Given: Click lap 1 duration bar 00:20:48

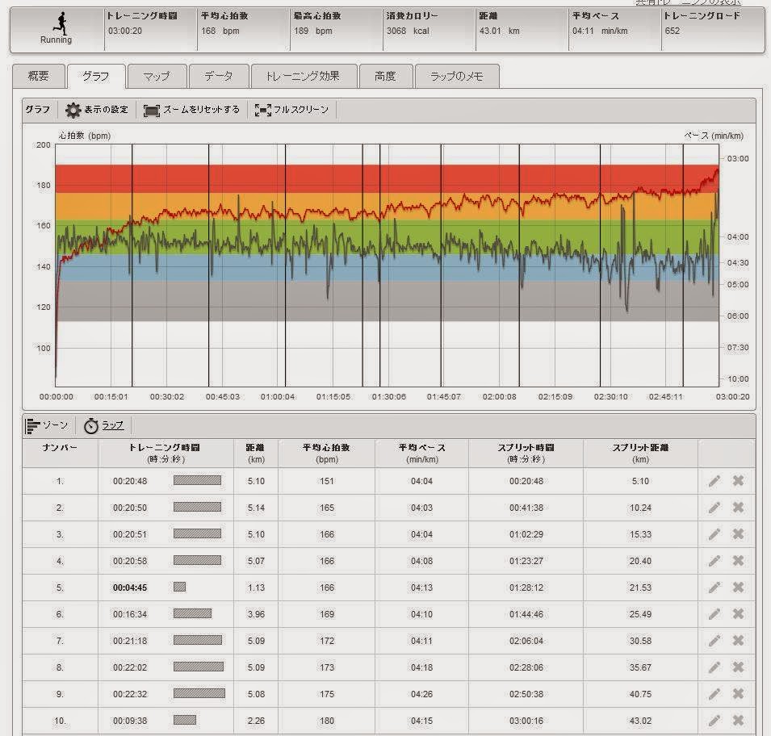Looking at the screenshot, I should coord(197,480).
